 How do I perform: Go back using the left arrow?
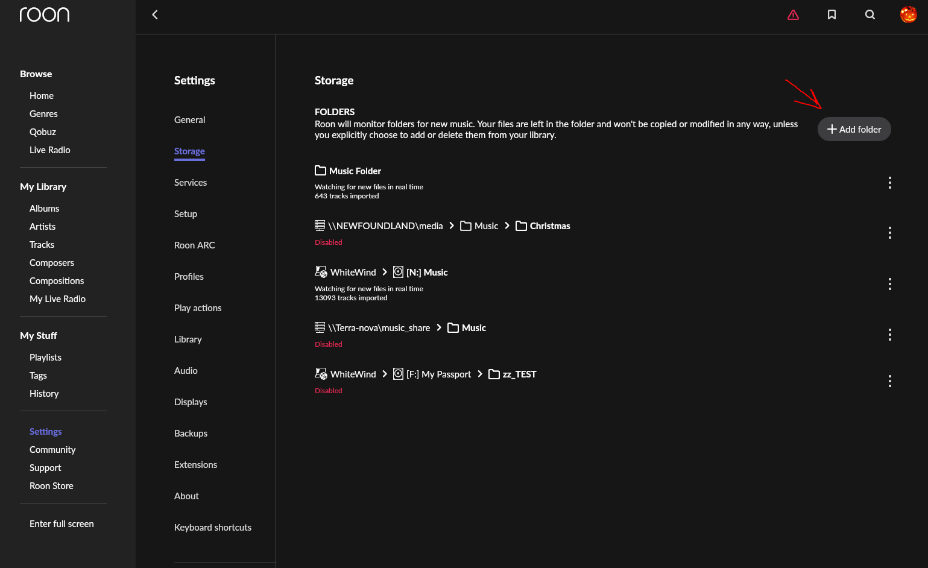pyautogui.click(x=155, y=15)
